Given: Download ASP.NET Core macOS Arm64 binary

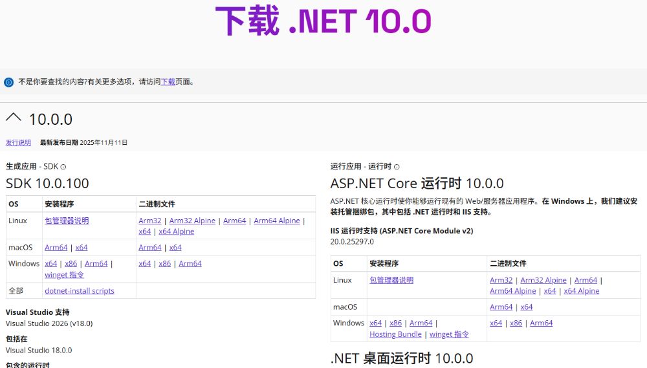Looking at the screenshot, I should pyautogui.click(x=501, y=307).
